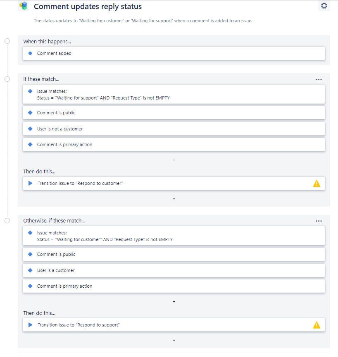Click the blue dot trigger icon by Comment added
338x357 pixels.
[30, 53]
